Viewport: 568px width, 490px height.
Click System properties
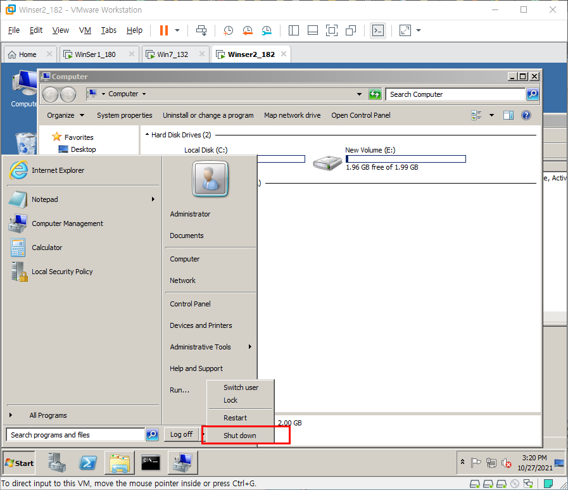[125, 115]
